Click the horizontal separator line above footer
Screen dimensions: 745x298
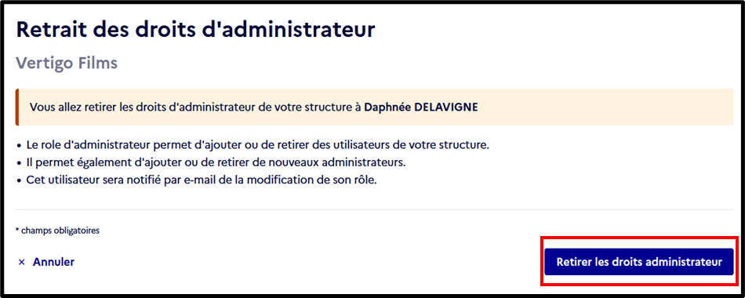coord(374,209)
